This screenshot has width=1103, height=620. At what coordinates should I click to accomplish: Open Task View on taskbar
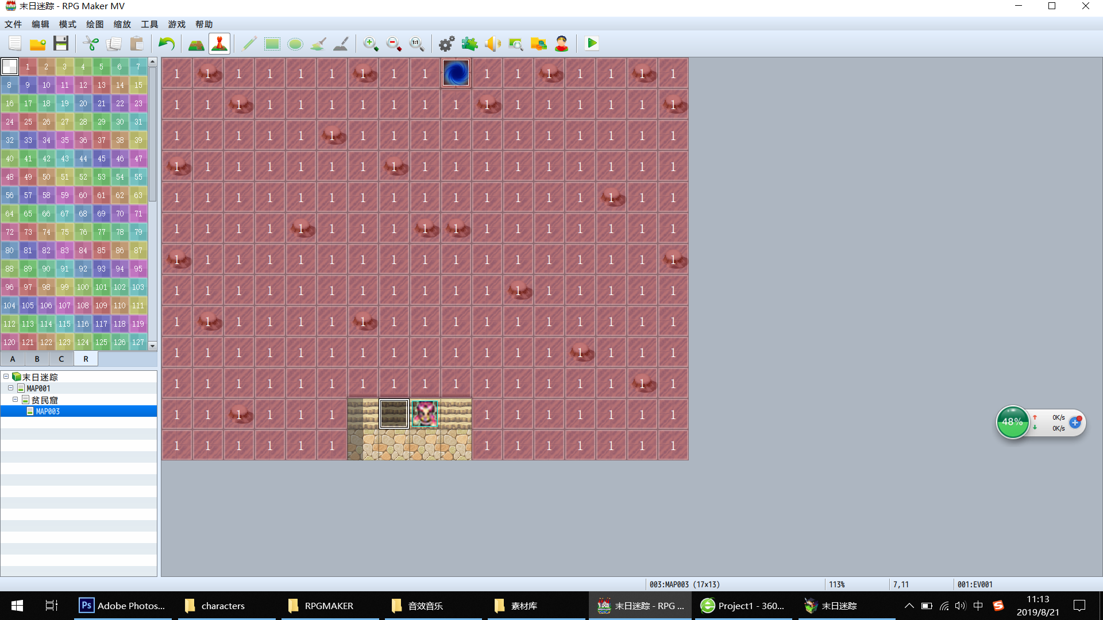click(51, 606)
